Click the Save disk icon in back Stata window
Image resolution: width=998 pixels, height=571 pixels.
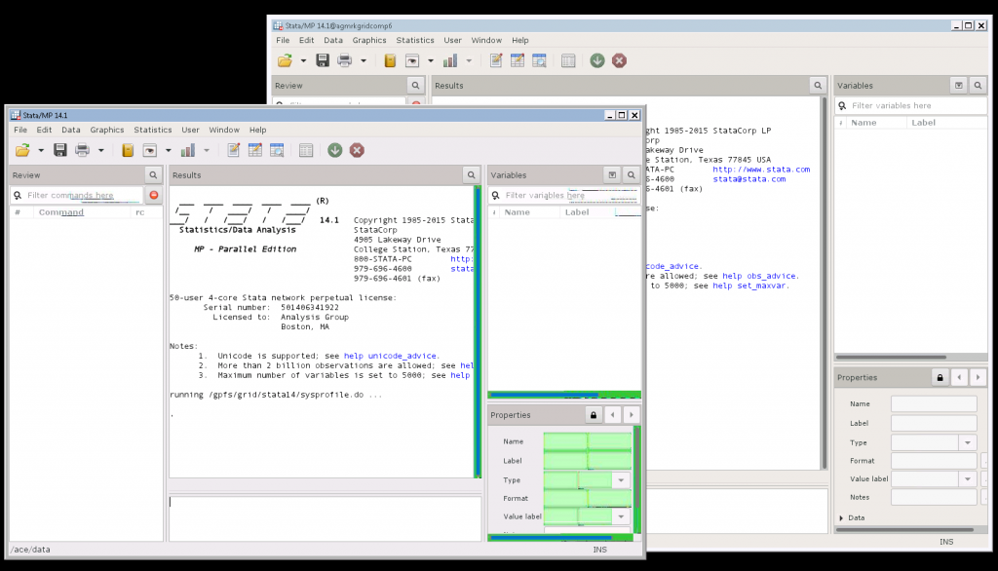(323, 60)
